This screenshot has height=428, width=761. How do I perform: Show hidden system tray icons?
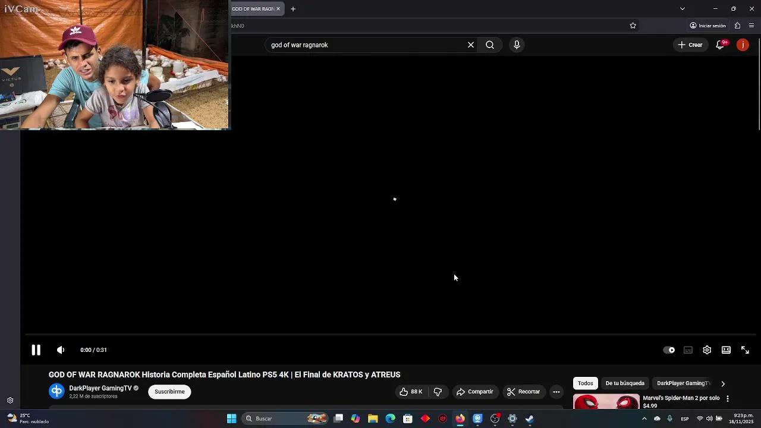tap(644, 418)
